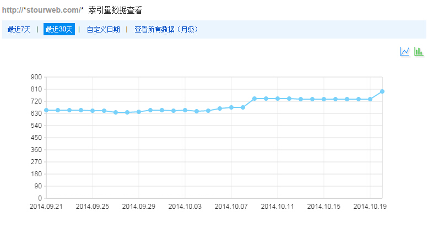This screenshot has height=233, width=428.
Task: Click the 900 y-axis label
Action: [36, 77]
